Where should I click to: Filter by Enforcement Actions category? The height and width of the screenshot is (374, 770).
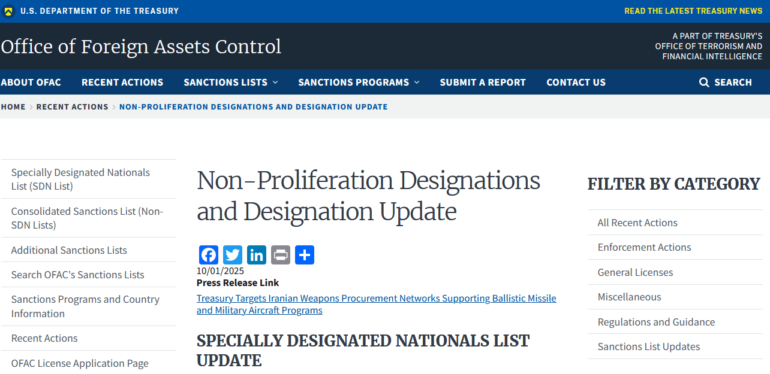pyautogui.click(x=644, y=247)
